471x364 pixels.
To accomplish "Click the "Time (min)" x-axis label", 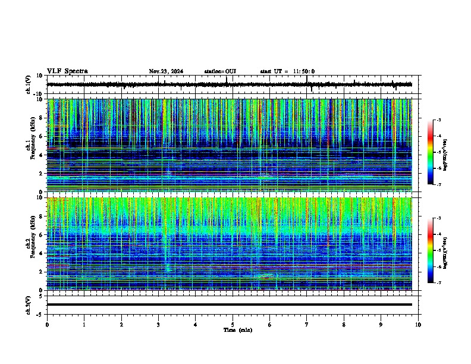I will (238, 330).
